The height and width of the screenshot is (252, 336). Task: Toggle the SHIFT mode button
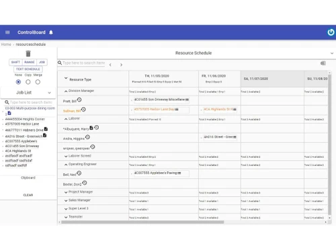tap(15, 62)
